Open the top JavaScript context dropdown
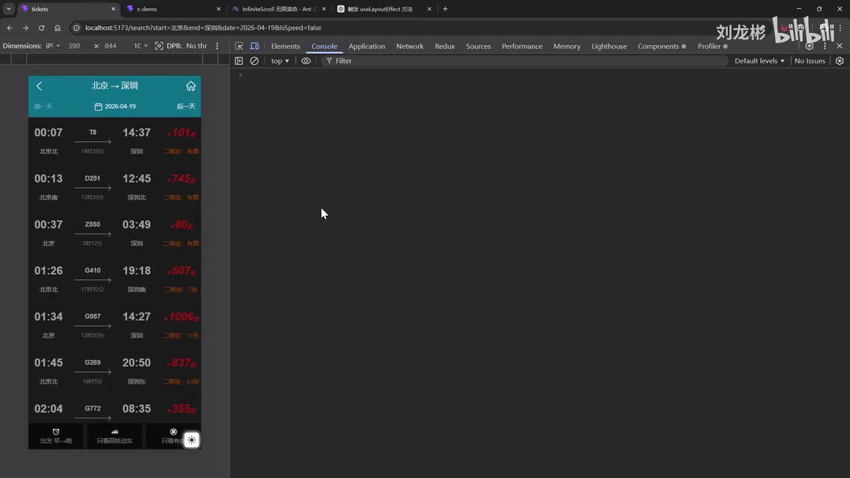850x478 pixels. 280,60
